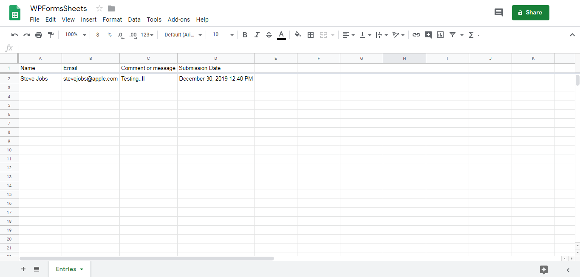Click the Redo arrow icon
This screenshot has height=277, width=580.
tap(27, 35)
